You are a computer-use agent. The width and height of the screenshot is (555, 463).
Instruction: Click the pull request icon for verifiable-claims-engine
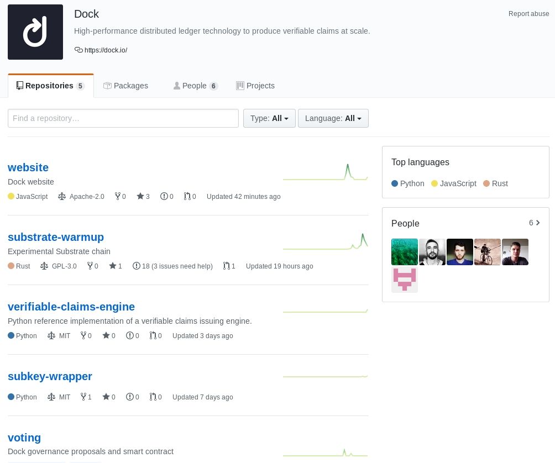(153, 335)
